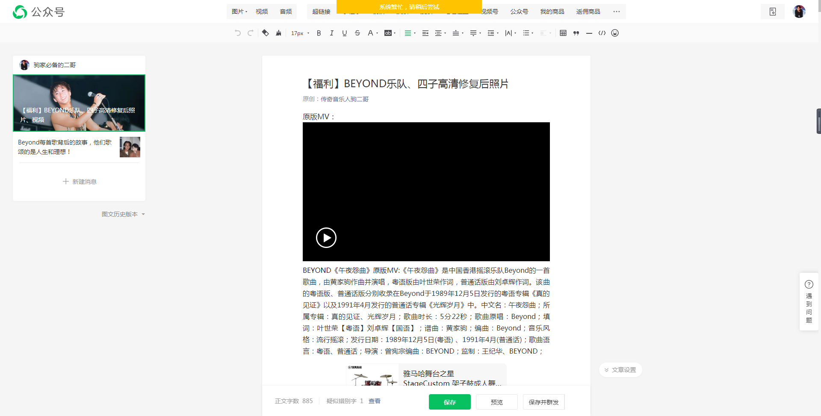Activate the format painter brush icon
This screenshot has width=821, height=416.
pos(279,33)
